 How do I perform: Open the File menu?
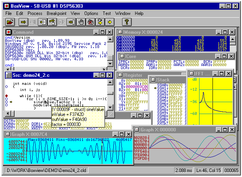click(x=8, y=13)
